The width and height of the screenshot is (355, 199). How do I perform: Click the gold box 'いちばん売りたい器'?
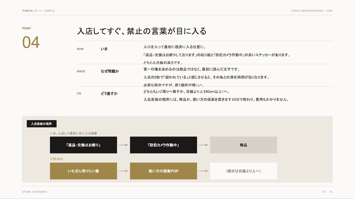(x=84, y=171)
